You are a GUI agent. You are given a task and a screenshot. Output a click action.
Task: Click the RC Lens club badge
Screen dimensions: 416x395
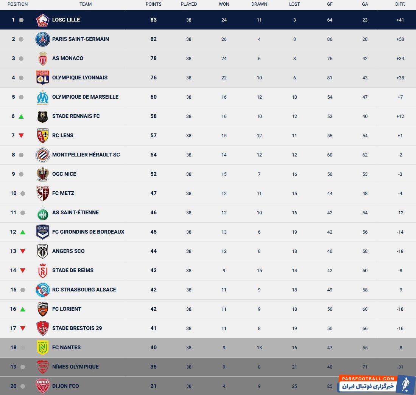point(43,136)
